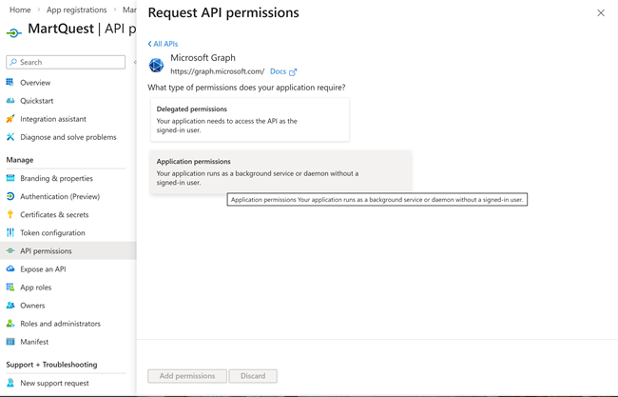Collapse the sidebar using the chevron beside Search
Viewport: 618px width, 397px height.
[135, 62]
